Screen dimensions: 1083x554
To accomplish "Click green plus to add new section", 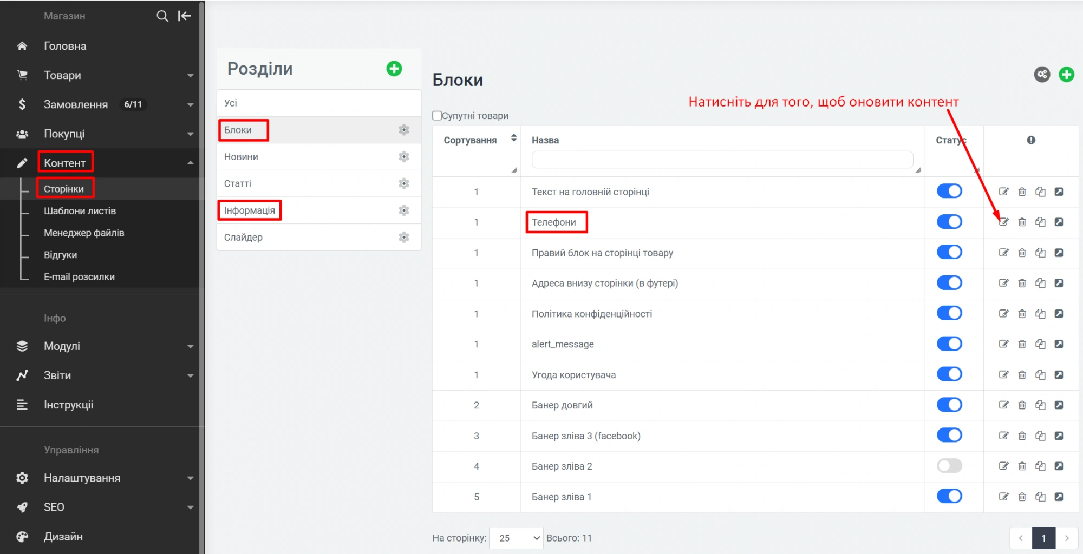I will (394, 69).
